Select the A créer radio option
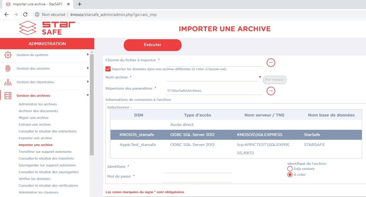 [x=290, y=175]
